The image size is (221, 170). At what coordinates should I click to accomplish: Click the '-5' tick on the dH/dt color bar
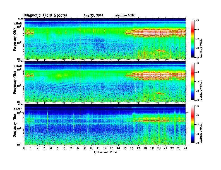[198, 20]
